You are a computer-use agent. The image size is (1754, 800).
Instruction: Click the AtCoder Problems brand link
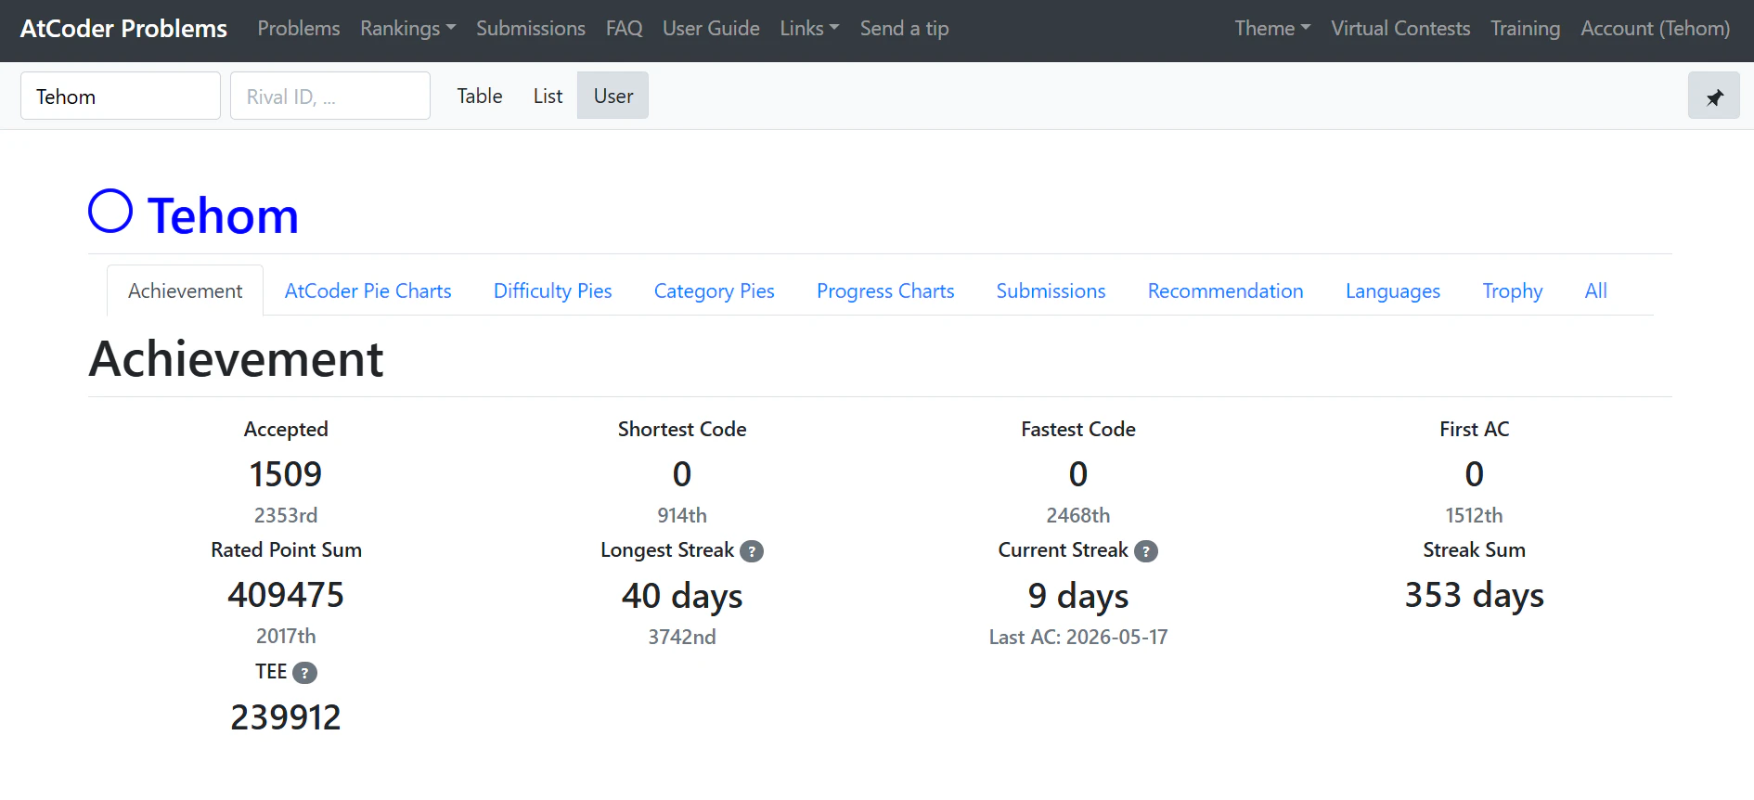(123, 29)
